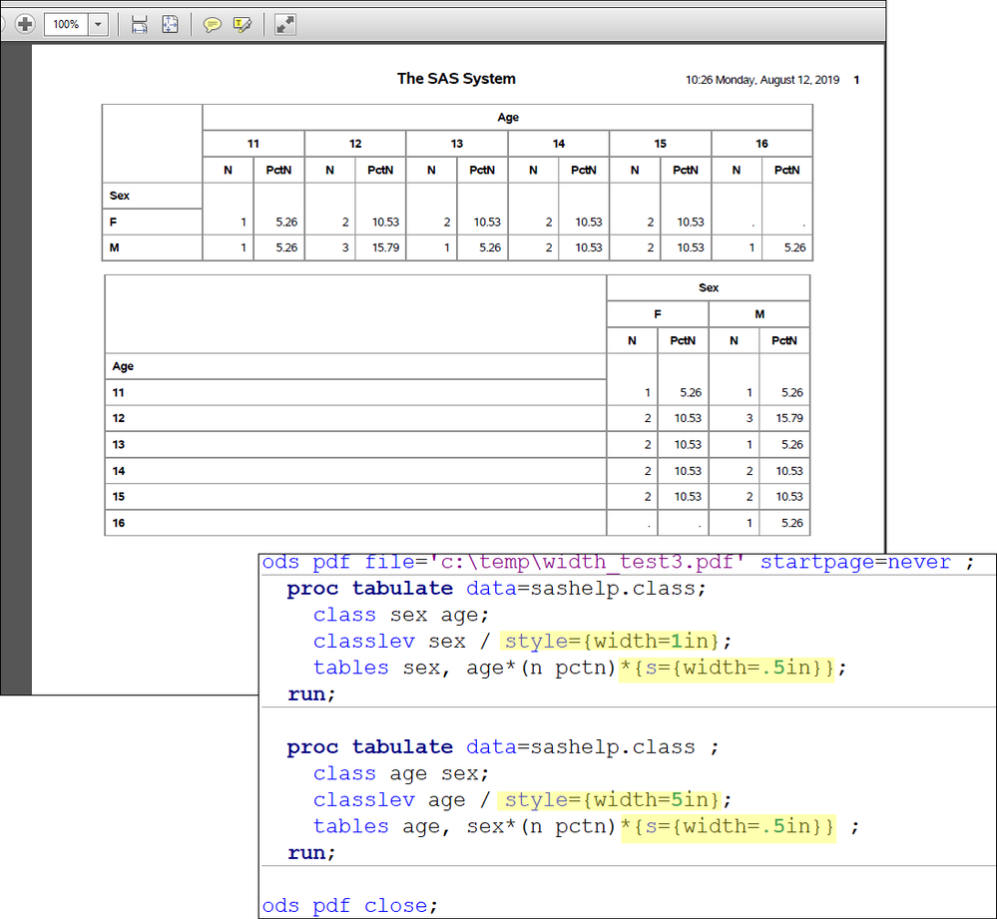997x919 pixels.
Task: Click row label 'M' in the top table
Action: click(x=115, y=247)
